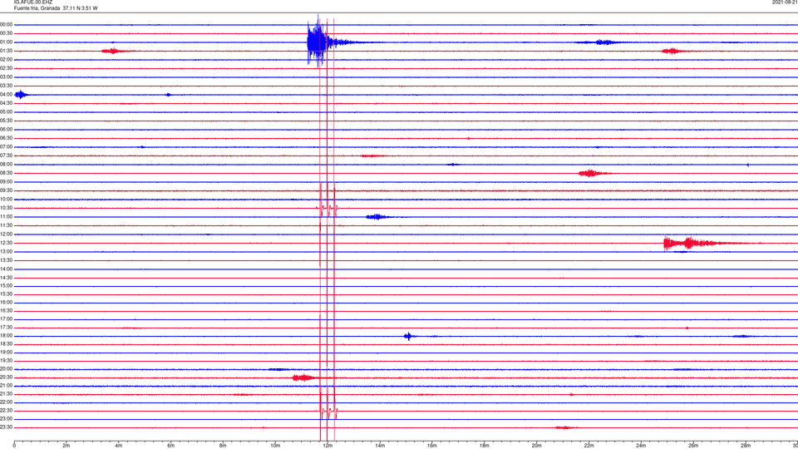Viewport: 798px width, 449px height.
Task: Click the 6m tick on the minute axis
Action: (x=171, y=446)
